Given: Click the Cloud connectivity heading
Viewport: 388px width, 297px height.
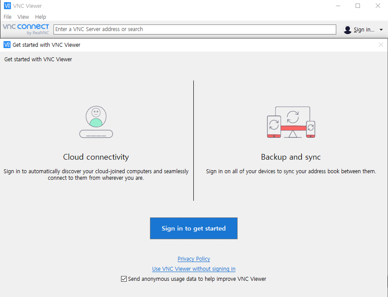Looking at the screenshot, I should (96, 157).
